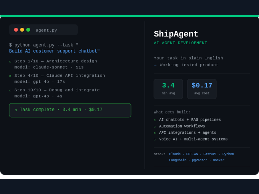Open the Docker stack link
Screen dimensions: 259x194
[x=219, y=160]
